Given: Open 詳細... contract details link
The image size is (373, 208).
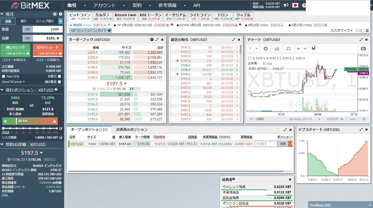Looking at the screenshot, I should [6, 195].
